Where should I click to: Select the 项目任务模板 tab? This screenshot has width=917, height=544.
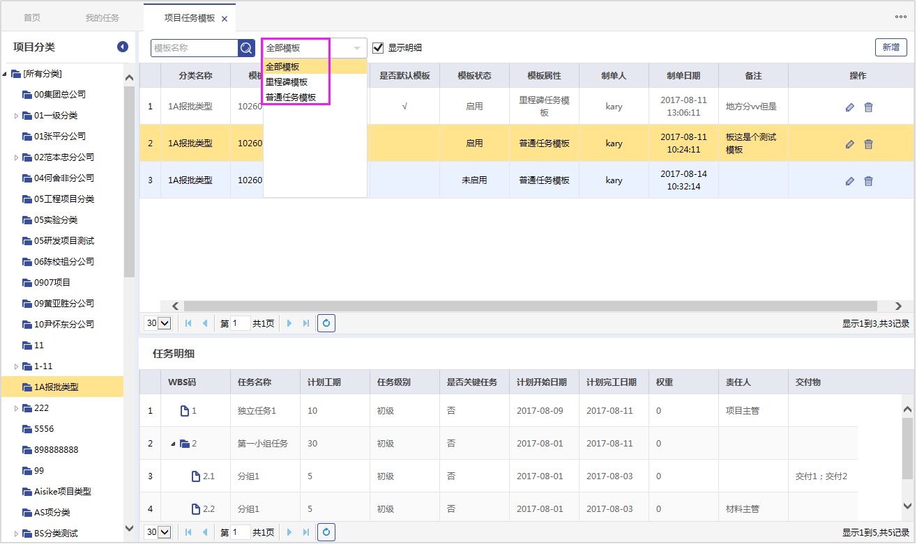[189, 18]
